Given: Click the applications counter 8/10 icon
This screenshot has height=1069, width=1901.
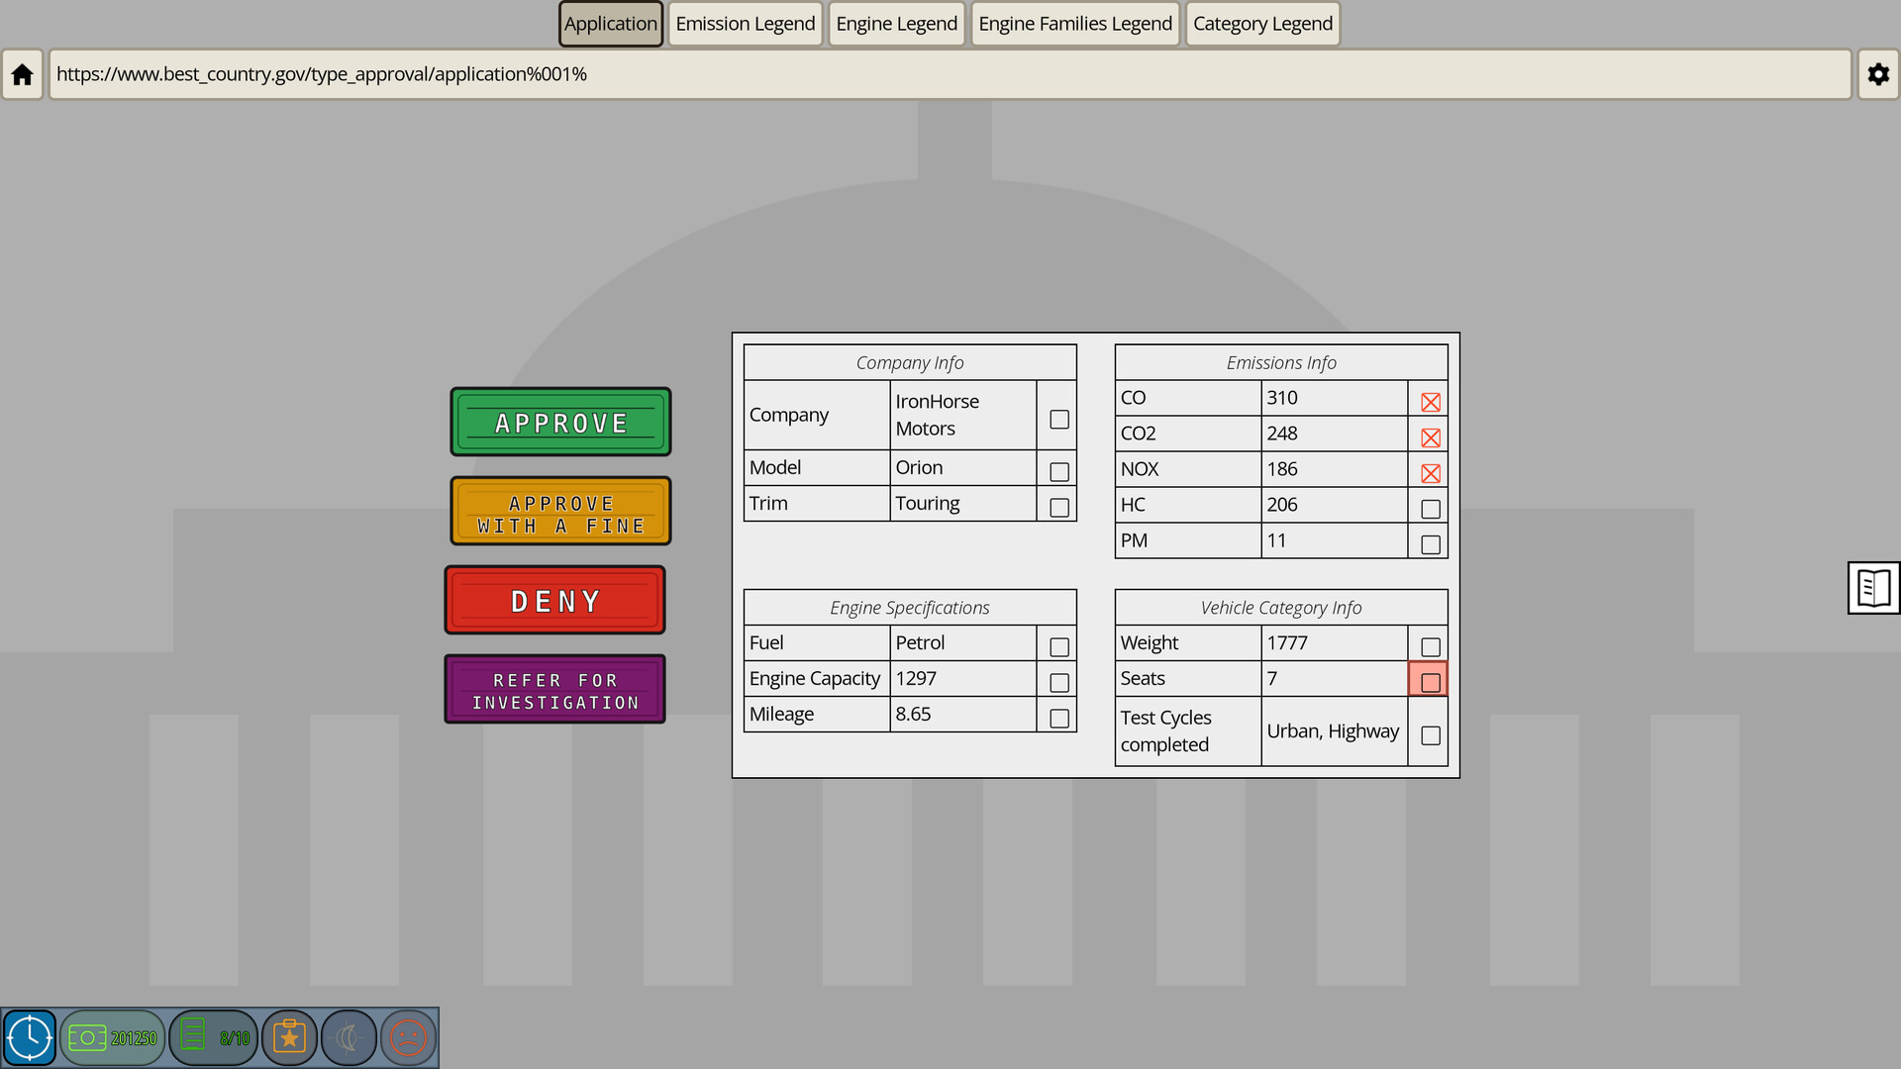Looking at the screenshot, I should pos(214,1037).
